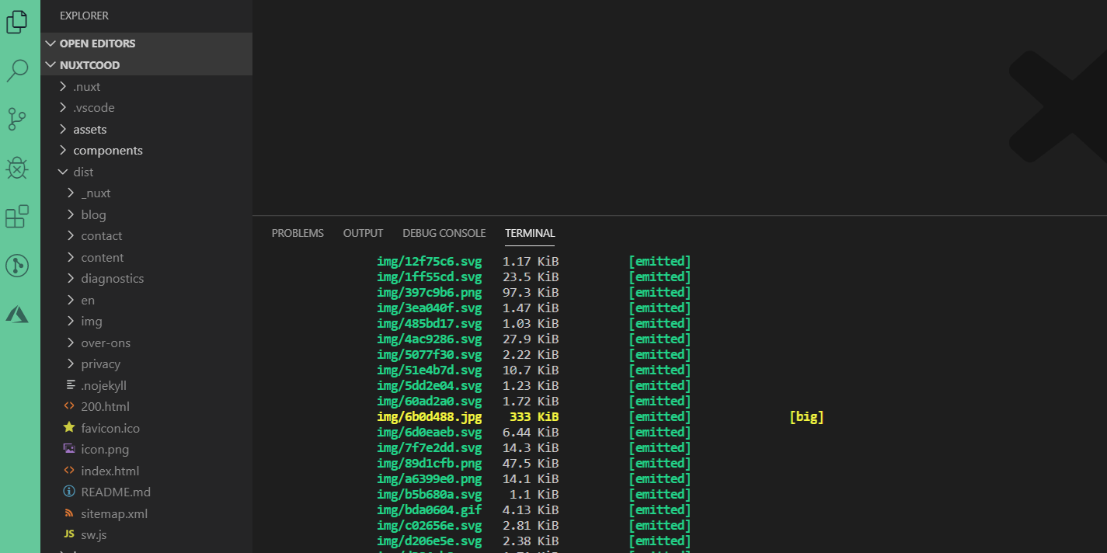This screenshot has width=1107, height=553.
Task: Expand the _nuxt subfolder chevron
Action: point(71,193)
